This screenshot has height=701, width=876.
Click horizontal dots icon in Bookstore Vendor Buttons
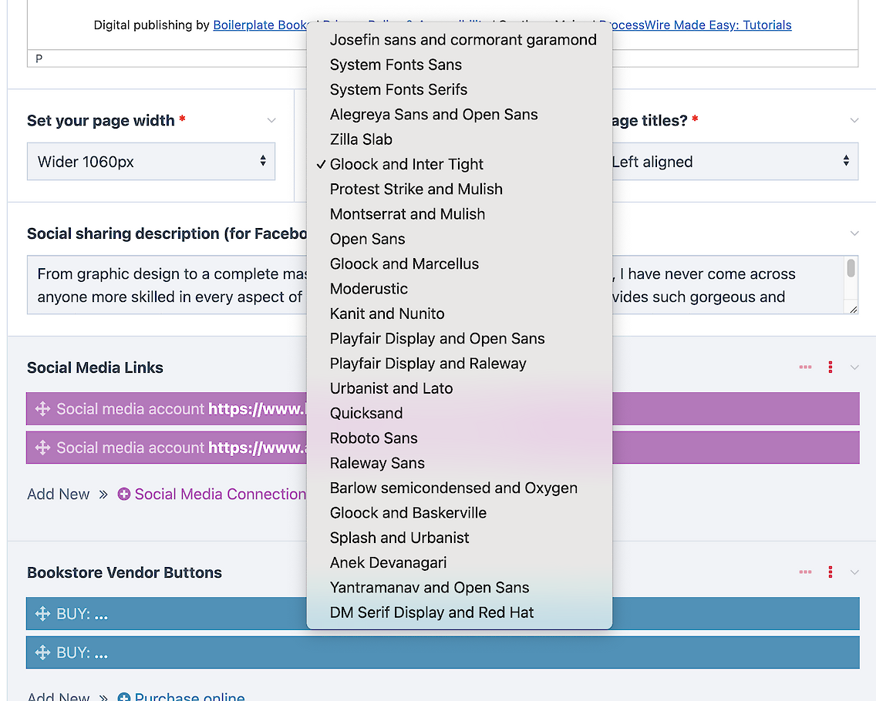pyautogui.click(x=806, y=572)
